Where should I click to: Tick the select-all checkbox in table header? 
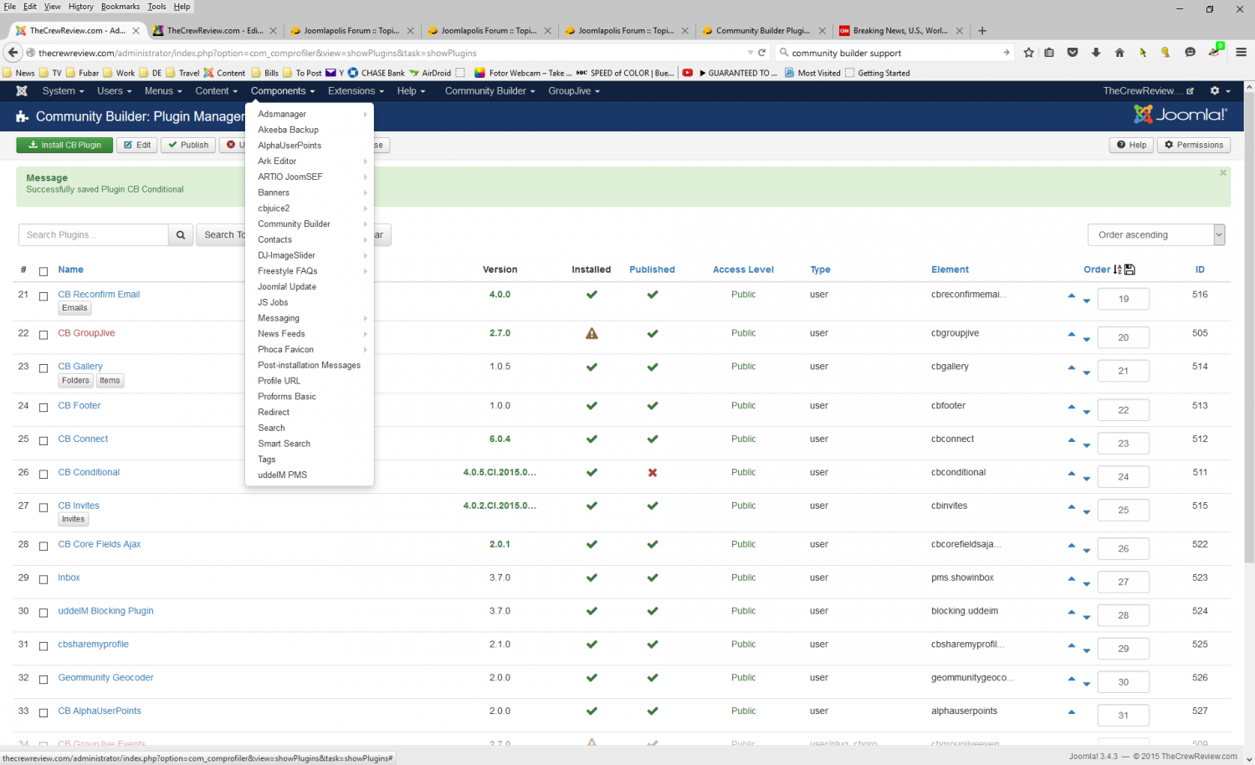(x=44, y=271)
